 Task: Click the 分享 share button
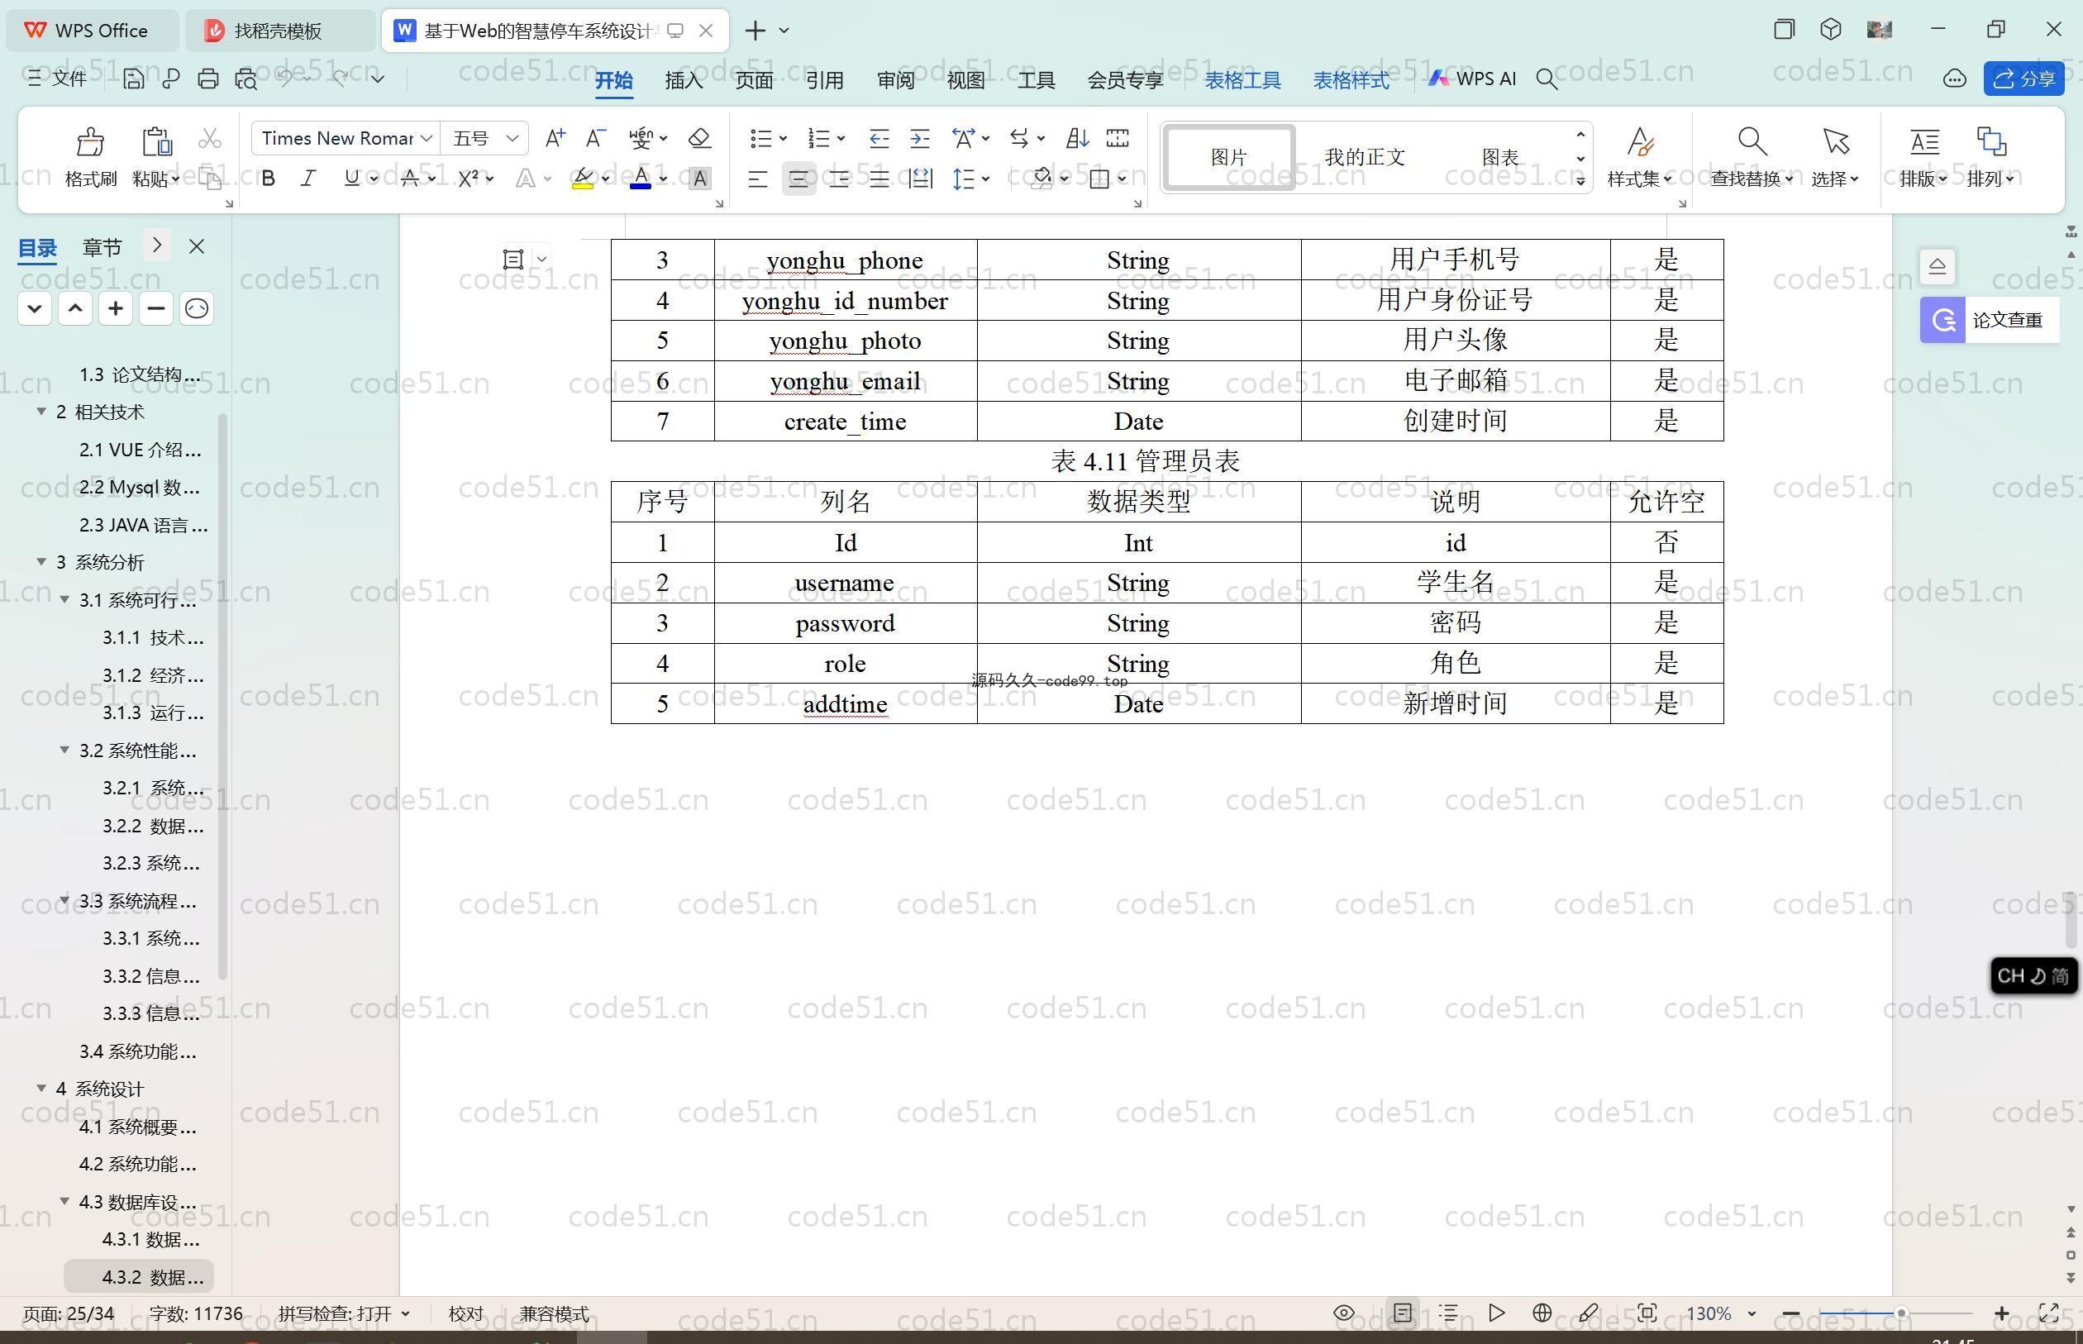[x=2023, y=79]
